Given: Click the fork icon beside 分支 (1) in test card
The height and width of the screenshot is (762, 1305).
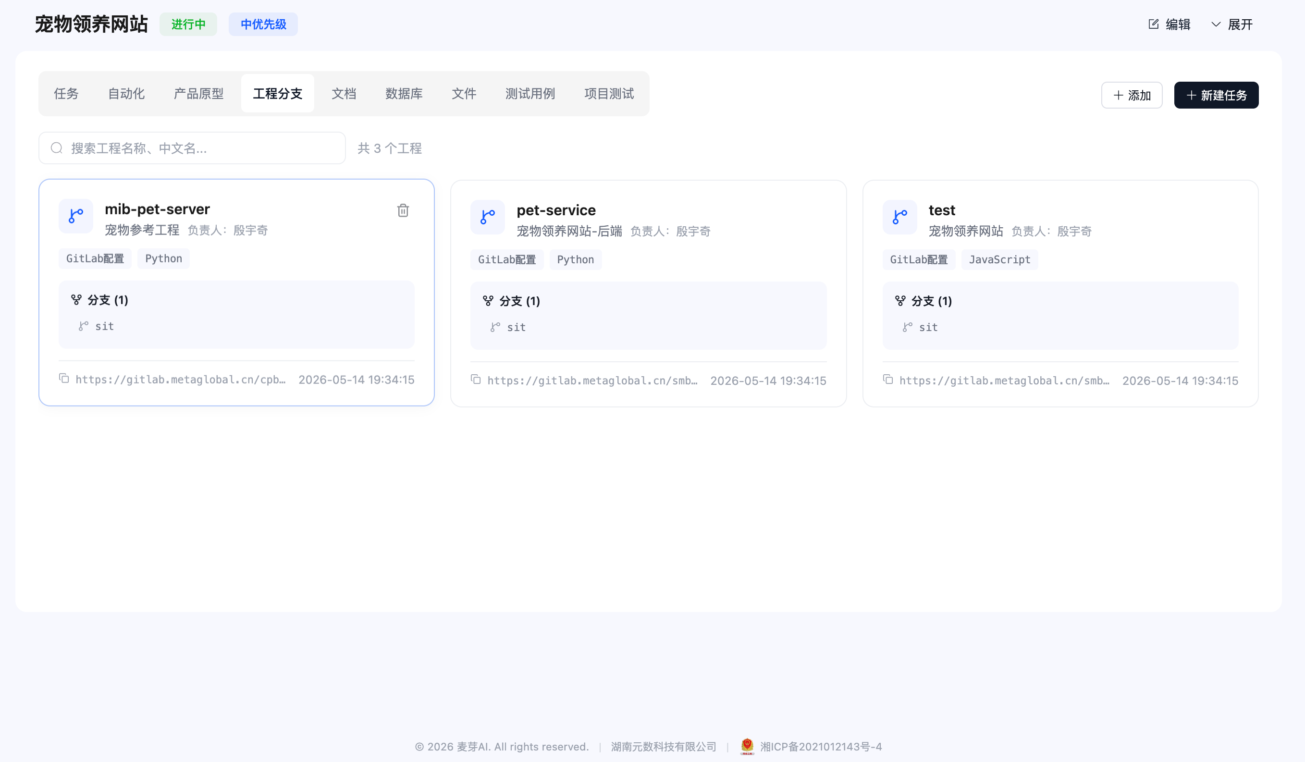Looking at the screenshot, I should pos(900,301).
